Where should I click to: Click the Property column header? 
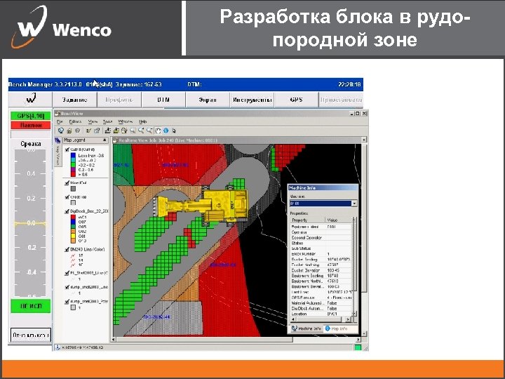(x=308, y=220)
